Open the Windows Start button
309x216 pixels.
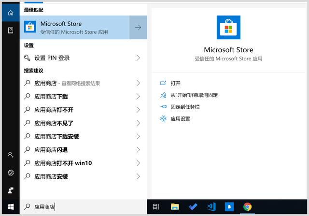click(x=11, y=207)
